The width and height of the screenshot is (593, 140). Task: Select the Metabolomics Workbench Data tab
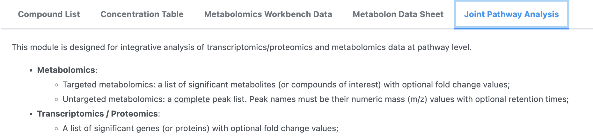pyautogui.click(x=268, y=14)
